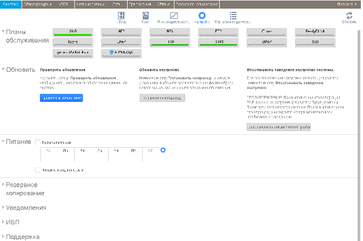Click the Обновить настройки heading text
Viewport: 363px width, 241px height.
pyautogui.click(x=159, y=70)
